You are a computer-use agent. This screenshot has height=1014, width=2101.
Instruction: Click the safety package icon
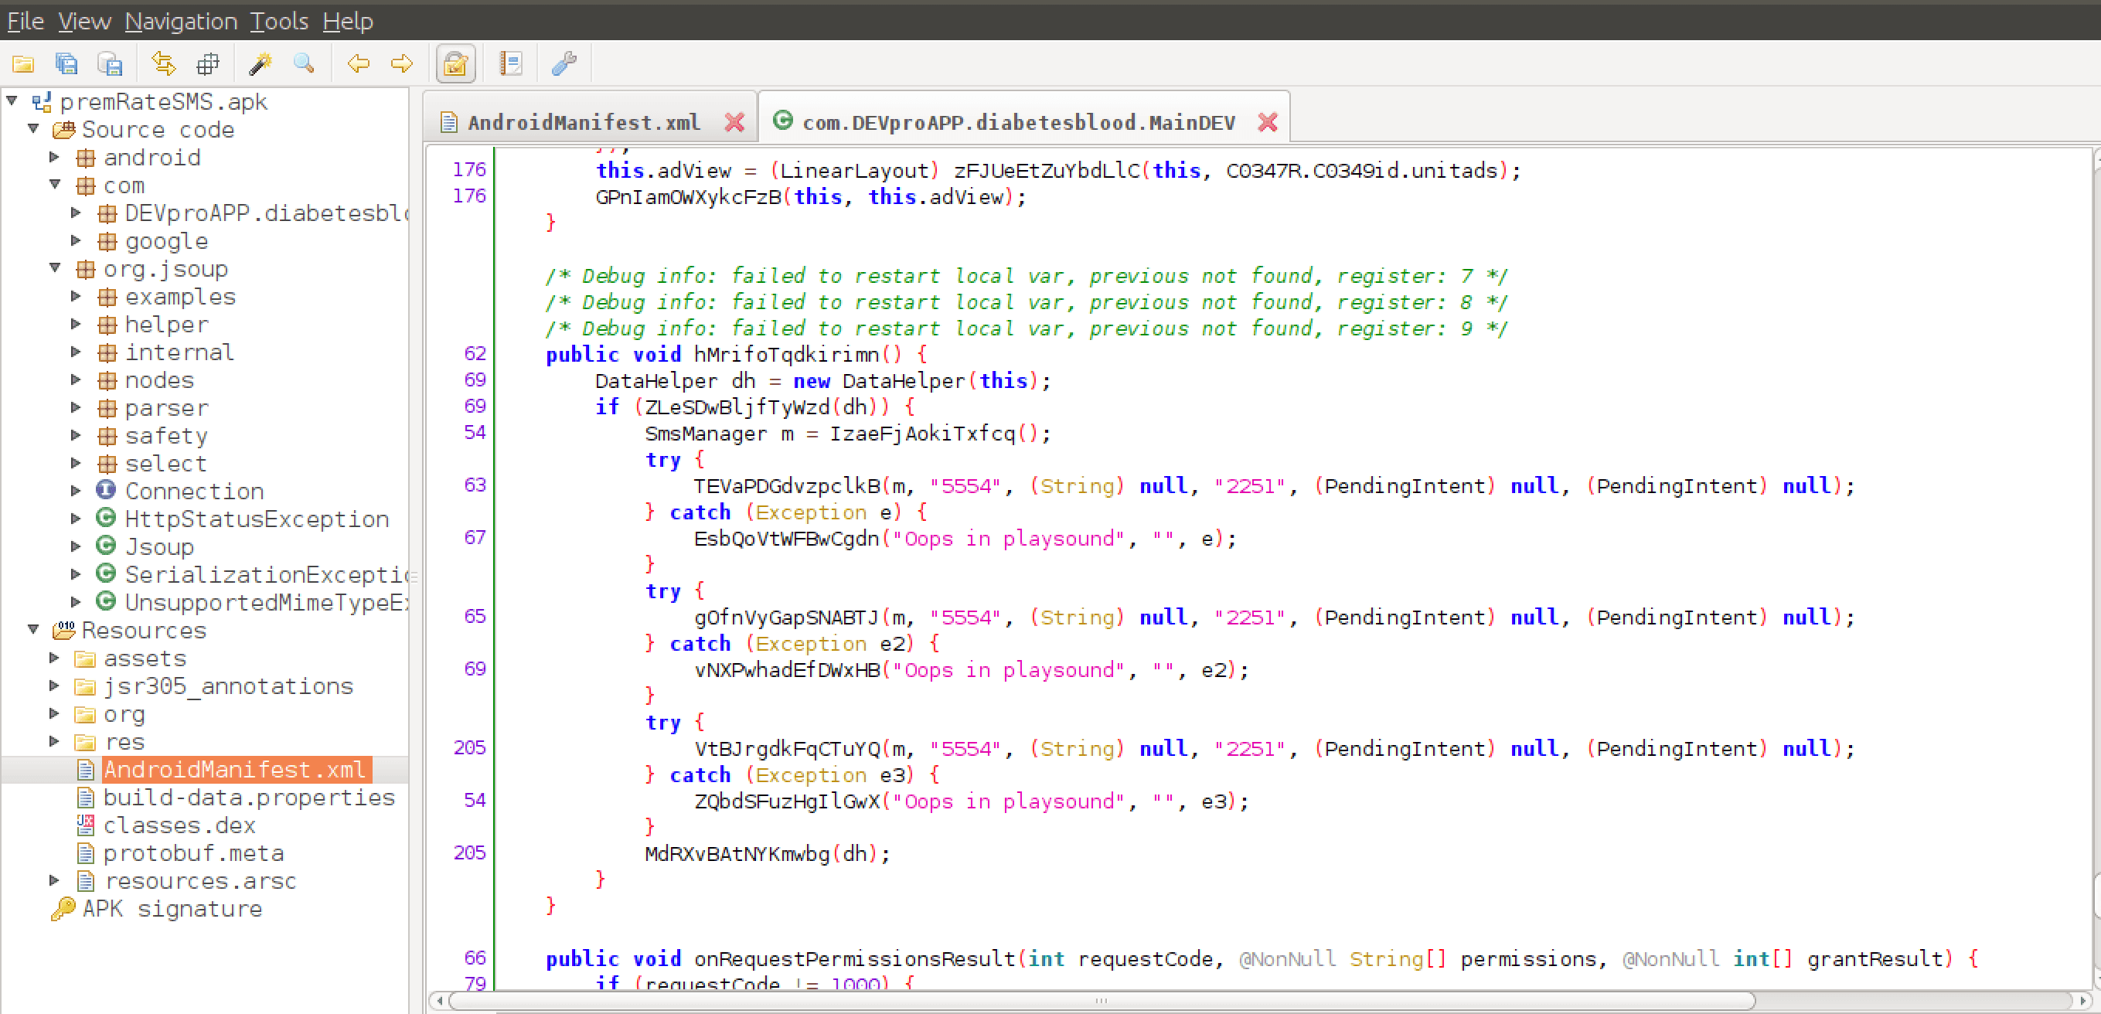[107, 436]
